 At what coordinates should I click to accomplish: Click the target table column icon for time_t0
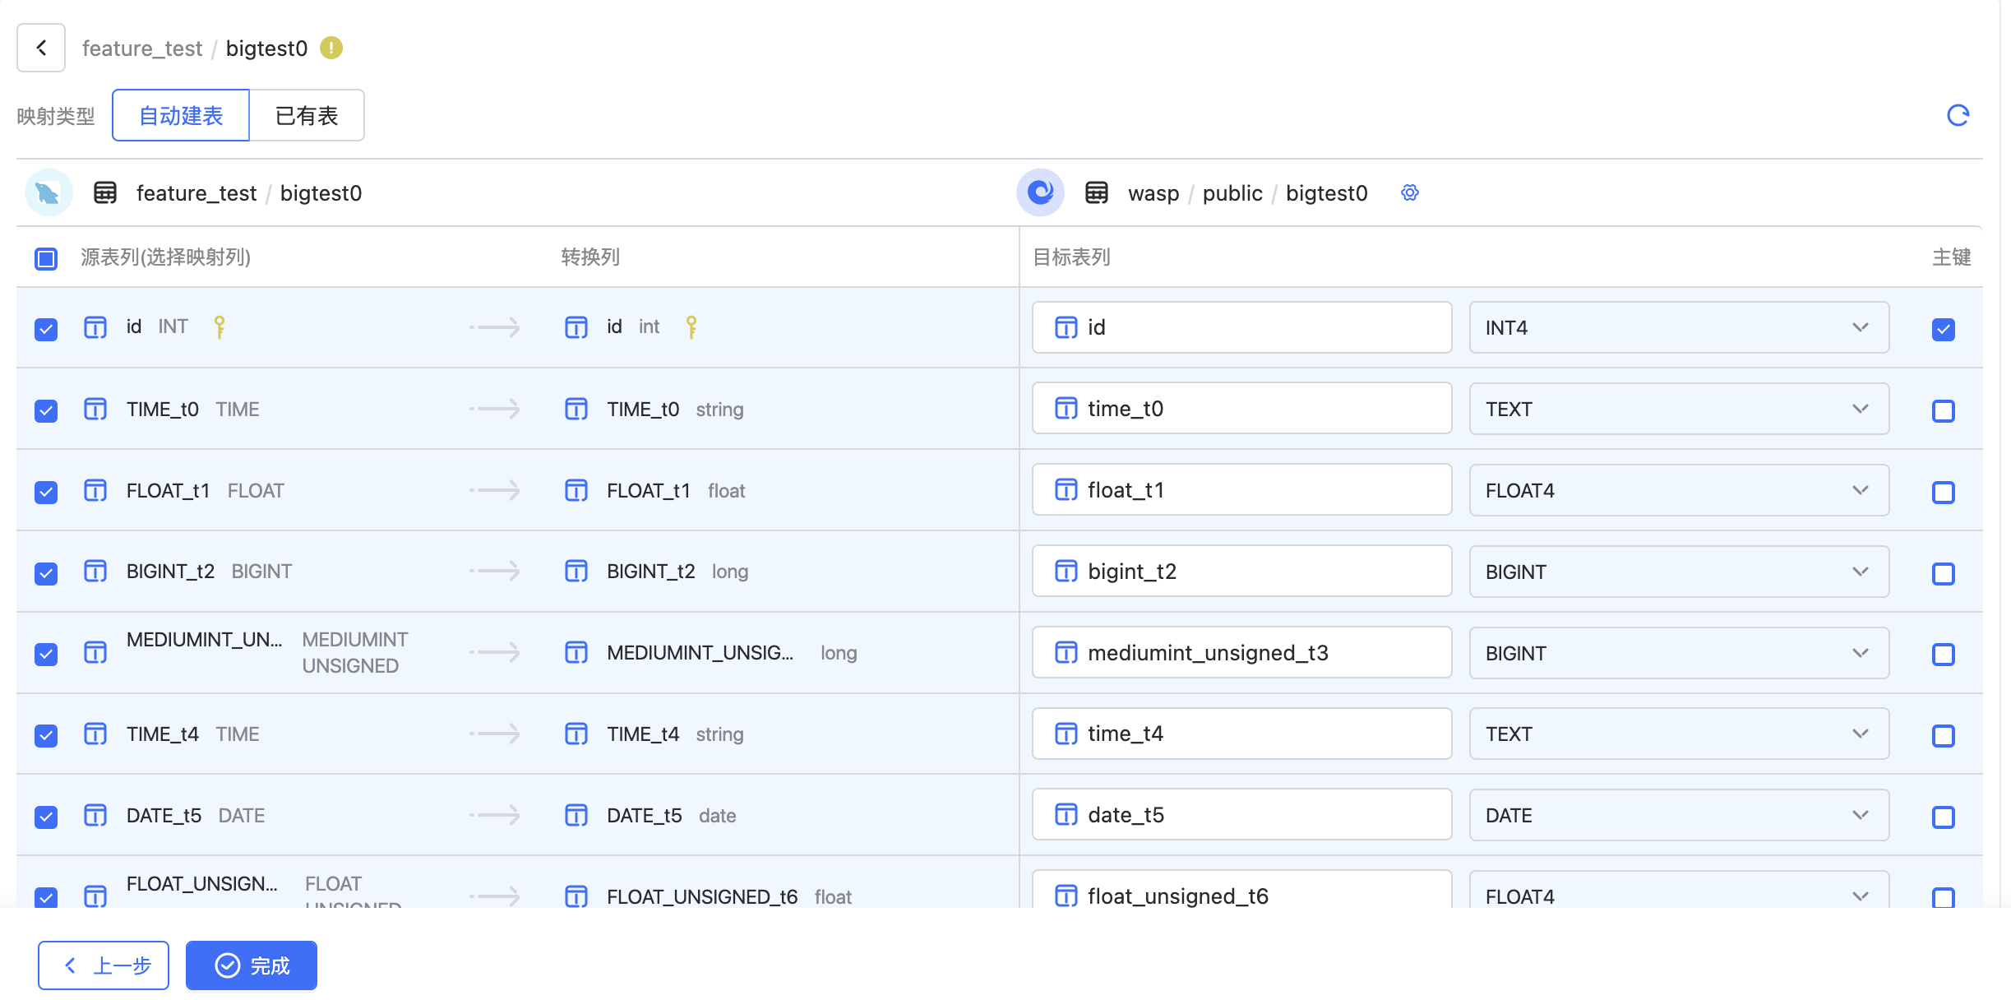click(x=1066, y=408)
